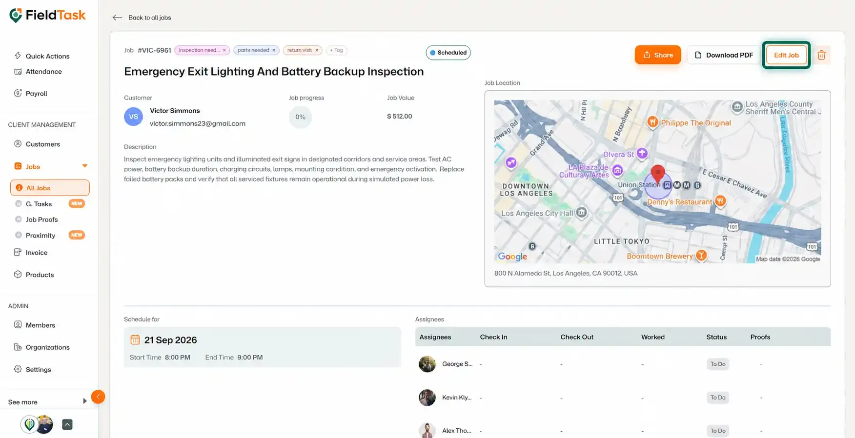Viewport: 855px width, 438px height.
Task: Click George S... assignee avatar
Action: [427, 364]
